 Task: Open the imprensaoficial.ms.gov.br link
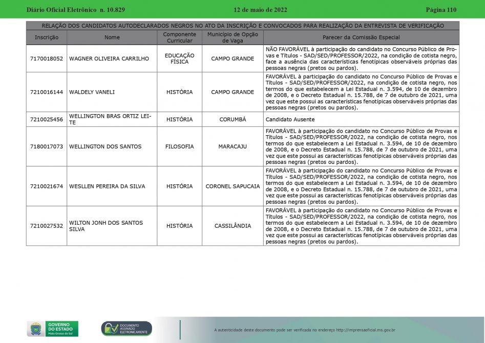(x=366, y=330)
